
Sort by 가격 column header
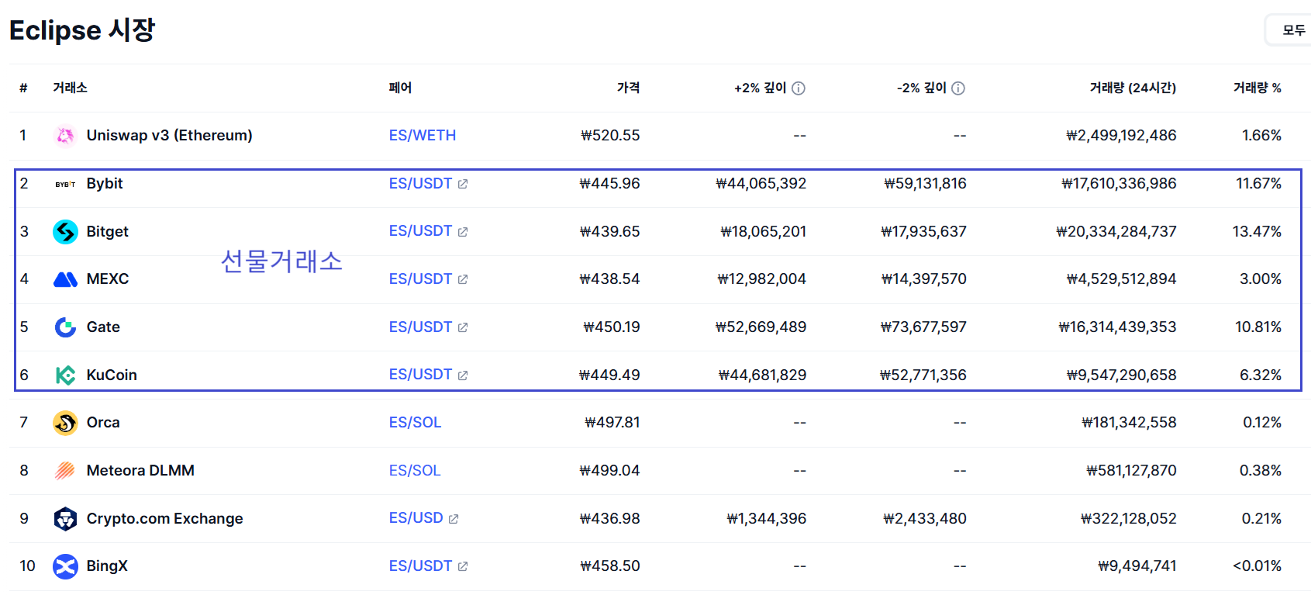[629, 88]
